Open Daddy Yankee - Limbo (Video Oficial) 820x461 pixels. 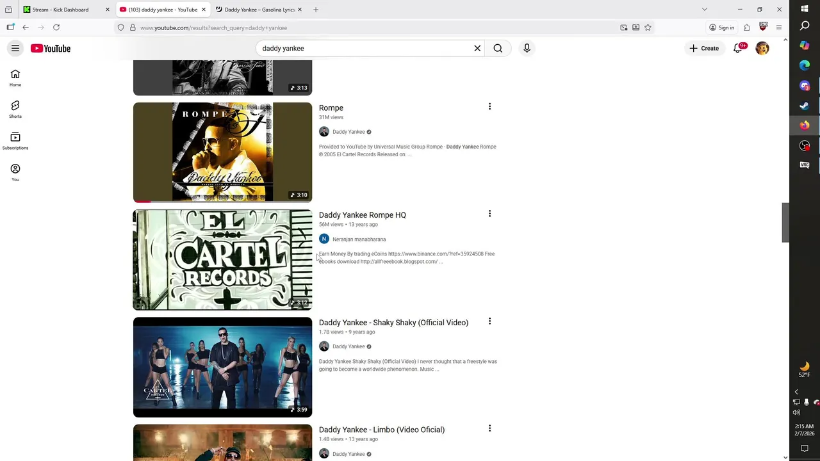(x=382, y=430)
